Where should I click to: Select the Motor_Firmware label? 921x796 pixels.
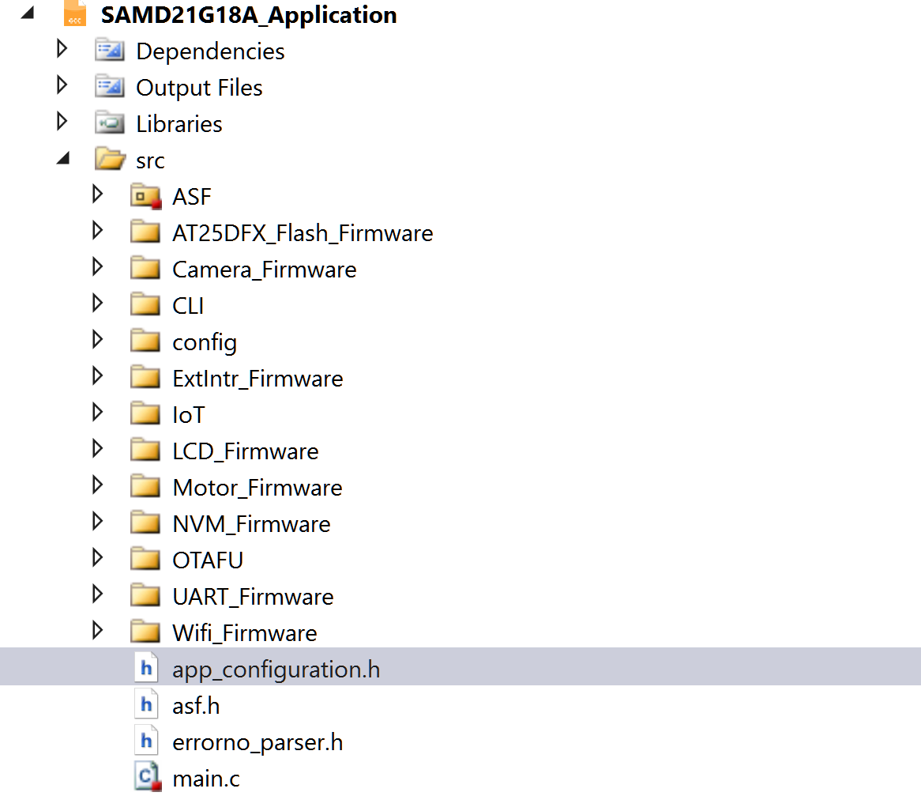pyautogui.click(x=258, y=488)
